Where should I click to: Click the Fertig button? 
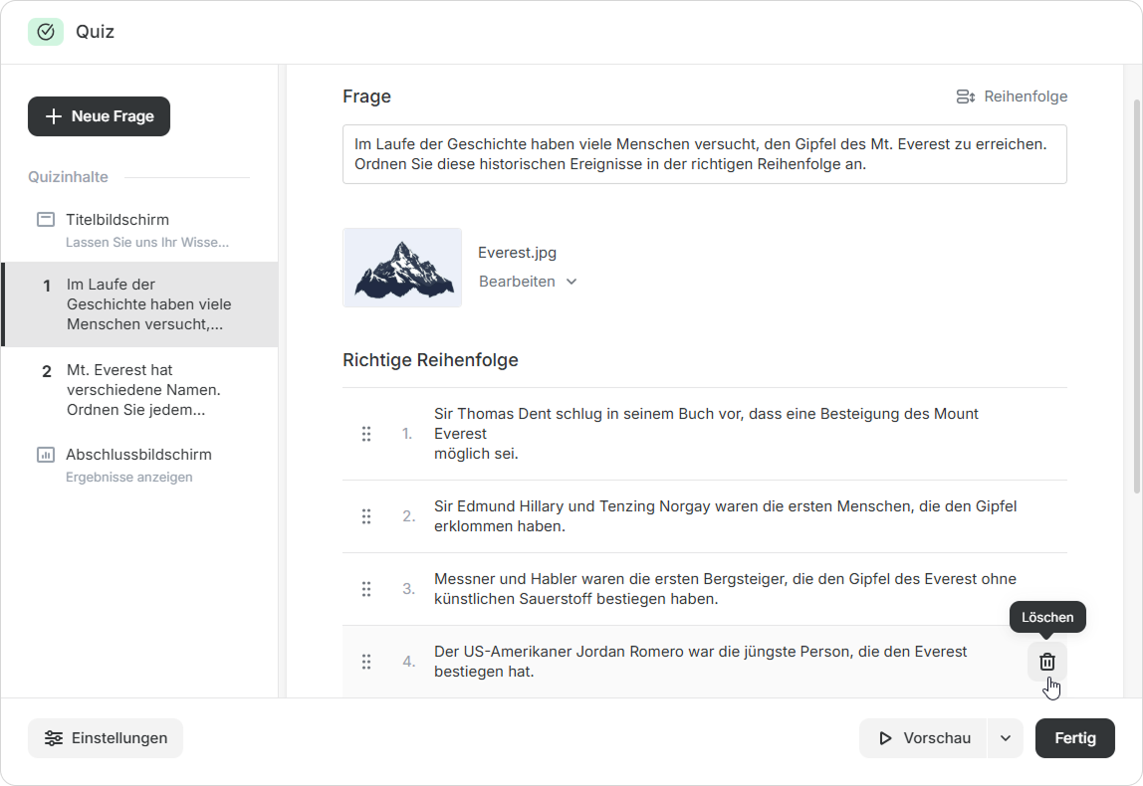pos(1074,738)
